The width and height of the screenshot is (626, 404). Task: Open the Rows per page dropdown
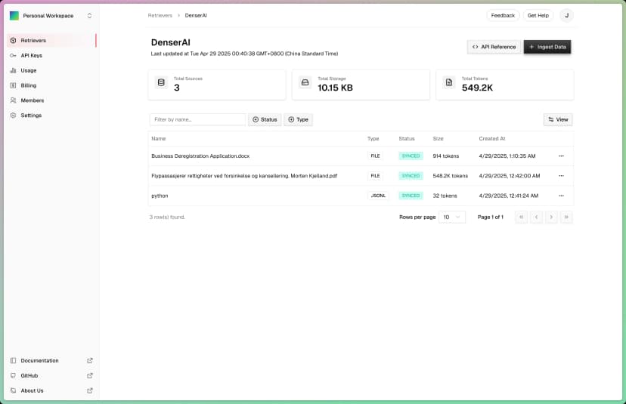pyautogui.click(x=454, y=217)
